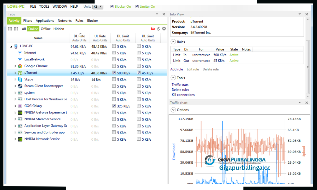317x190 pixels.
Task: Click the refresh icon in Activity toolbar
Action: (158, 29)
